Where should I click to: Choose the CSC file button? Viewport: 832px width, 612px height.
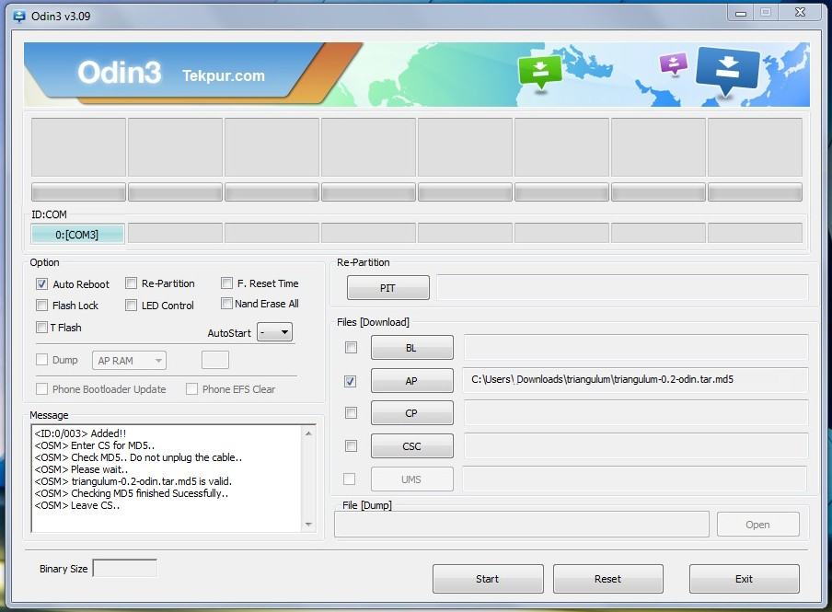tap(411, 446)
